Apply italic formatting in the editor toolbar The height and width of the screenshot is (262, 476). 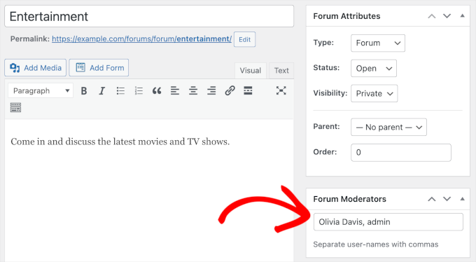pyautogui.click(x=101, y=91)
